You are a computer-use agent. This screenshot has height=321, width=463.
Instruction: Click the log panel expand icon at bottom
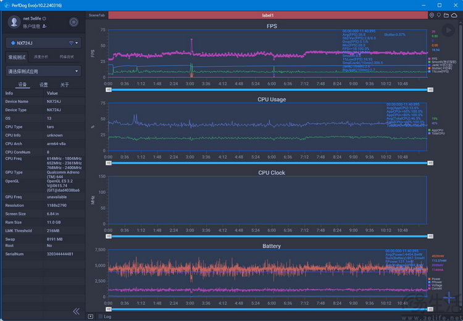coord(91,317)
